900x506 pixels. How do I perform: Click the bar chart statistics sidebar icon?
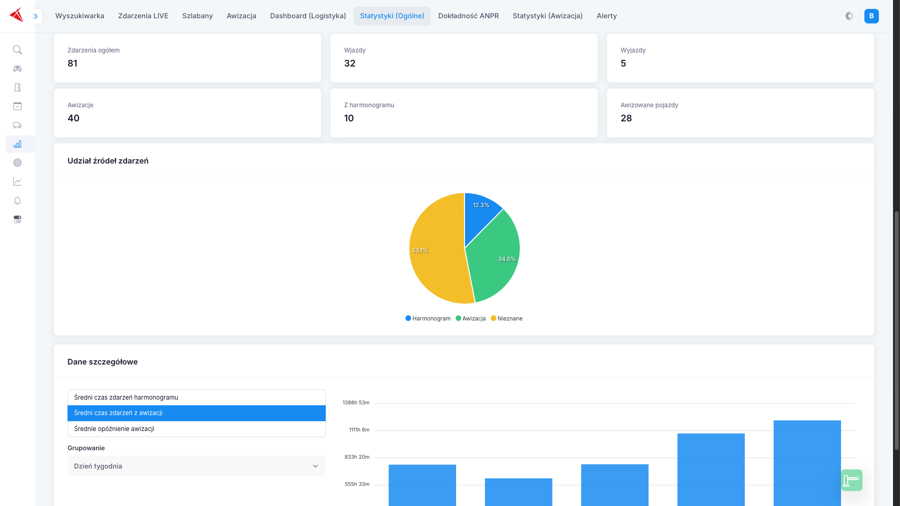[17, 144]
